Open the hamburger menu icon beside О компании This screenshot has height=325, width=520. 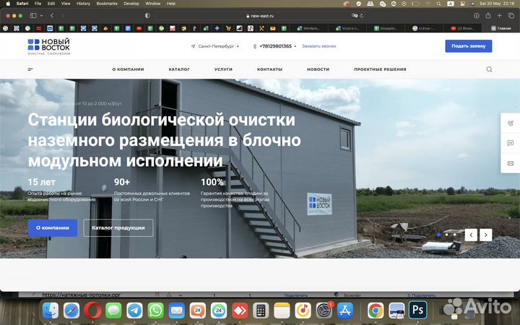(x=30, y=69)
